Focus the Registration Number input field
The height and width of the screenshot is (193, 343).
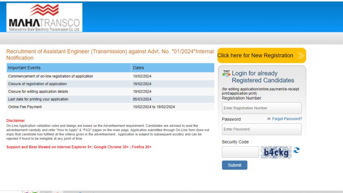(261, 108)
